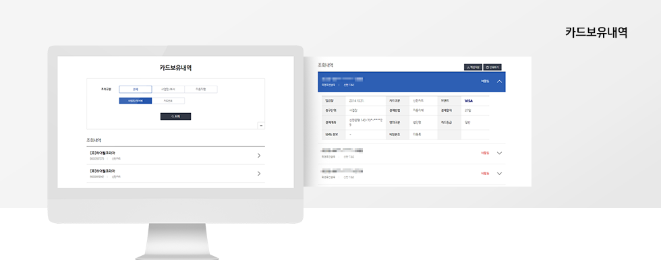The width and height of the screenshot is (661, 260).
Task: Select the 전체 query type option
Action: click(135, 89)
